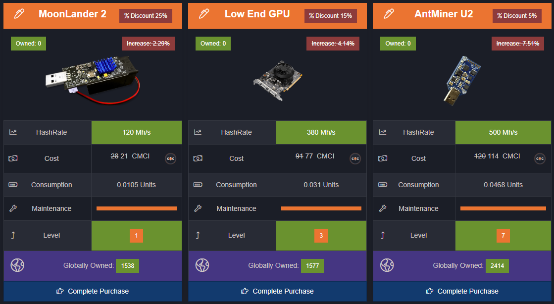Click the consumption battery icon for AntMiner U2
554x304 pixels.
coord(383,185)
